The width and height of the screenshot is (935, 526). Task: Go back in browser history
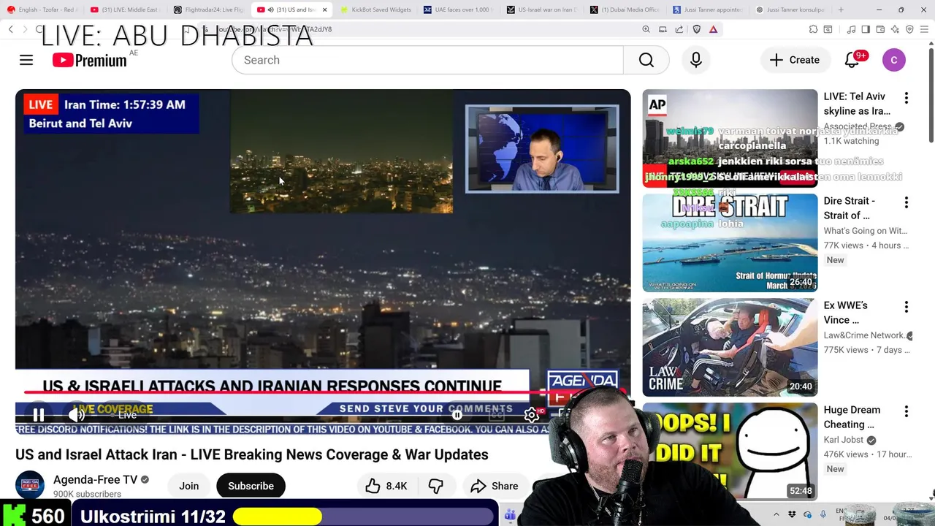click(11, 29)
